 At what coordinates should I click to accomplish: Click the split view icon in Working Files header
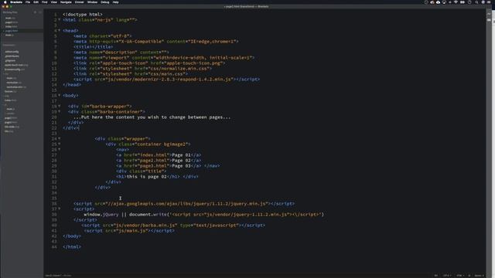[39, 12]
